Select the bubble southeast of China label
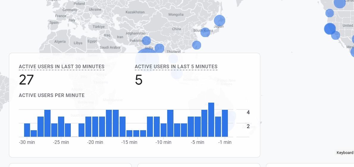This screenshot has height=167, width=354. (196, 45)
